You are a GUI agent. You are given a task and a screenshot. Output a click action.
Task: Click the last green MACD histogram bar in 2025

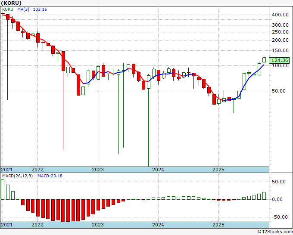(264, 196)
